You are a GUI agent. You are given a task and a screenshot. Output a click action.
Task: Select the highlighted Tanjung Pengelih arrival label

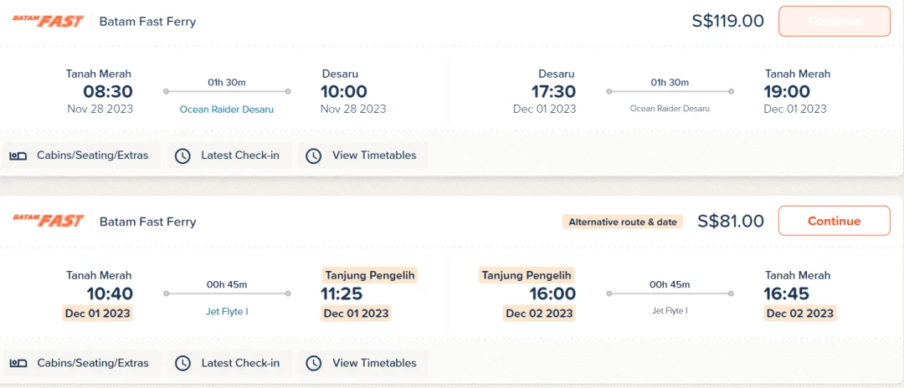369,275
